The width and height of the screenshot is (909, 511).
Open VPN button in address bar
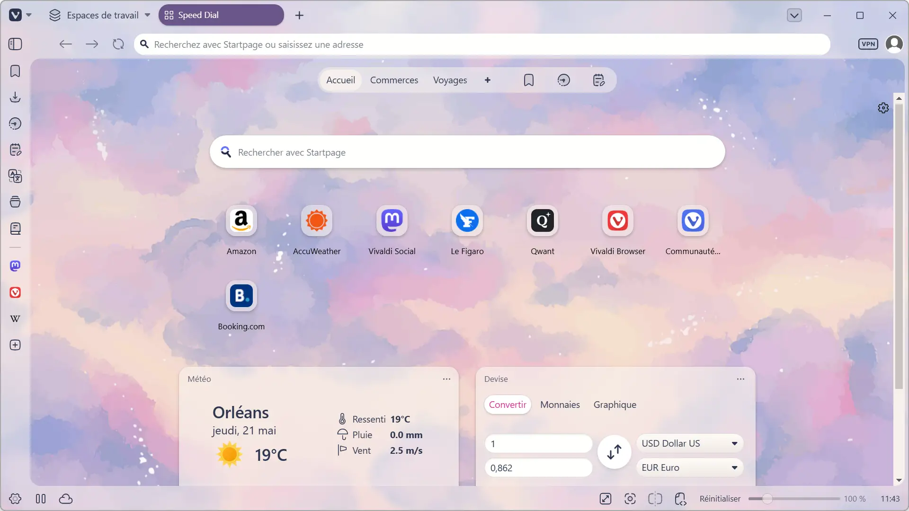point(868,44)
